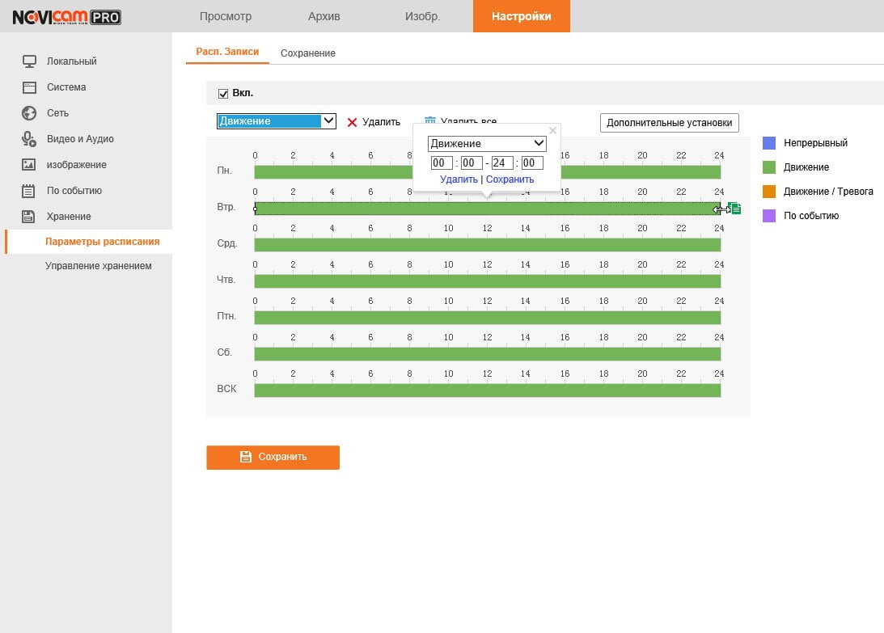Toggle the Вкл. checkbox
This screenshot has width=884, height=633.
pos(223,93)
